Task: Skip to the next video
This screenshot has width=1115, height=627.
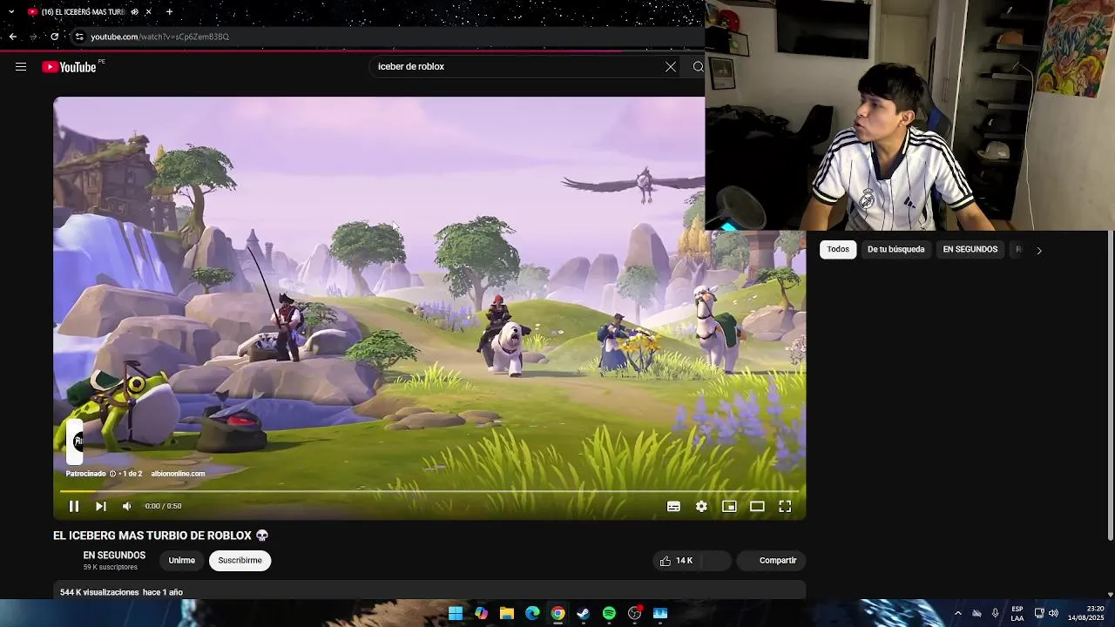Action: point(101,506)
